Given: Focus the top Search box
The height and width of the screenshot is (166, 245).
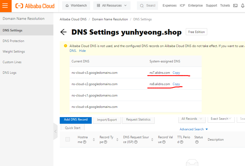Looking at the screenshot, I should 147,6.
